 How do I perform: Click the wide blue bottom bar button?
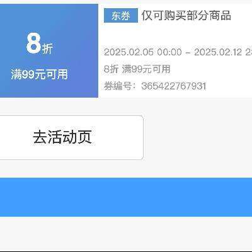tap(126, 197)
